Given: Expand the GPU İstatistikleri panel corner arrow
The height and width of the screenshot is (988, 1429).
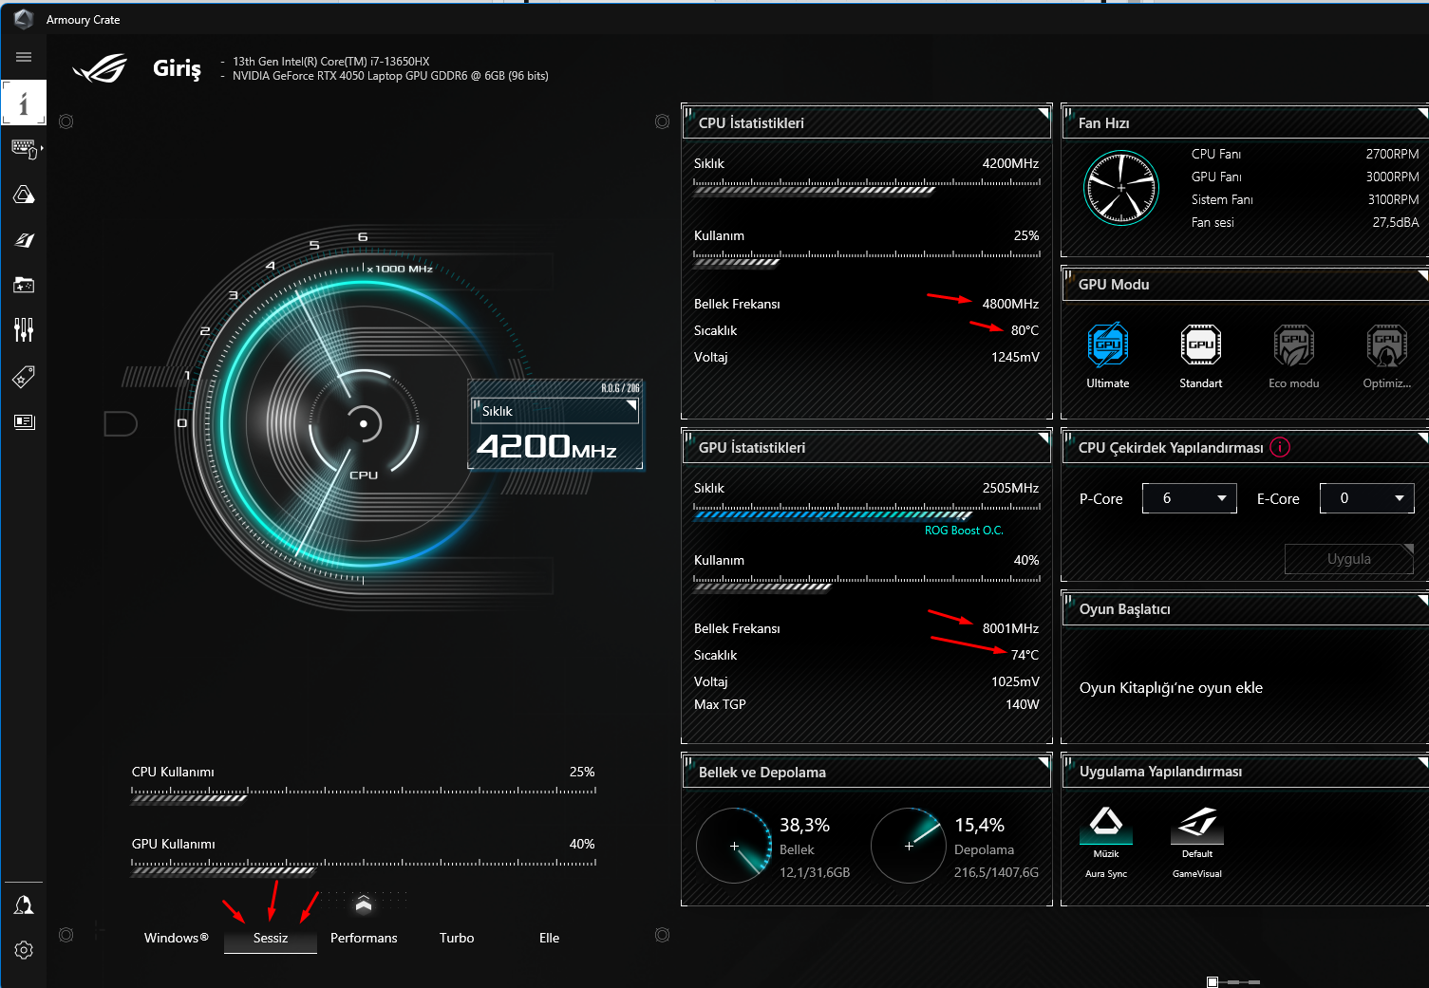Looking at the screenshot, I should coord(1043,438).
